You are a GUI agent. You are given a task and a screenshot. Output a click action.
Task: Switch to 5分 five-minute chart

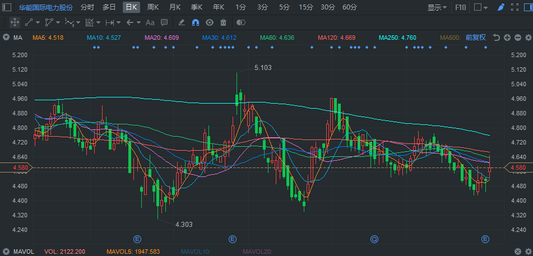pyautogui.click(x=285, y=7)
